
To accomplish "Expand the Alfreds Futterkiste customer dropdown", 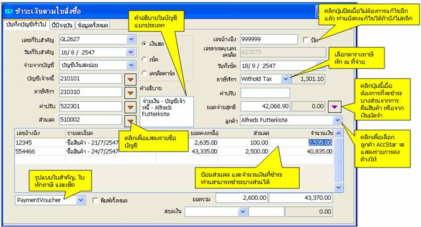I will click(337, 120).
